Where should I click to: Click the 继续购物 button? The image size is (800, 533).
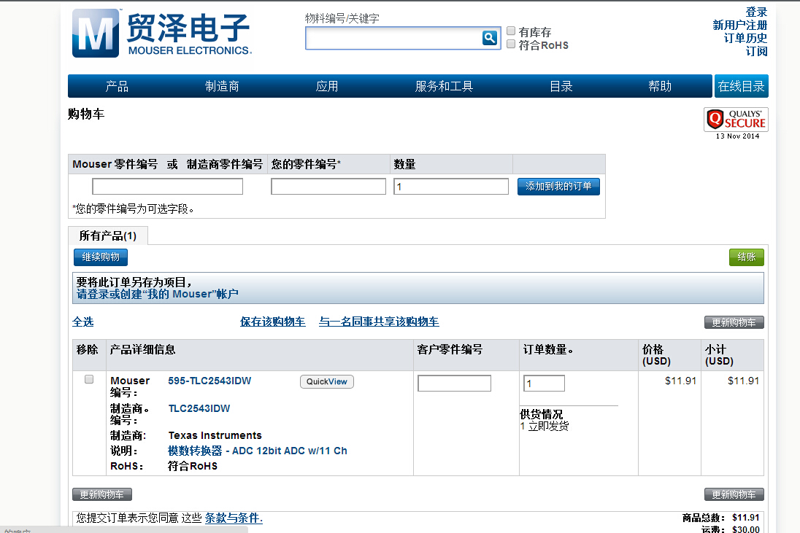[x=101, y=257]
